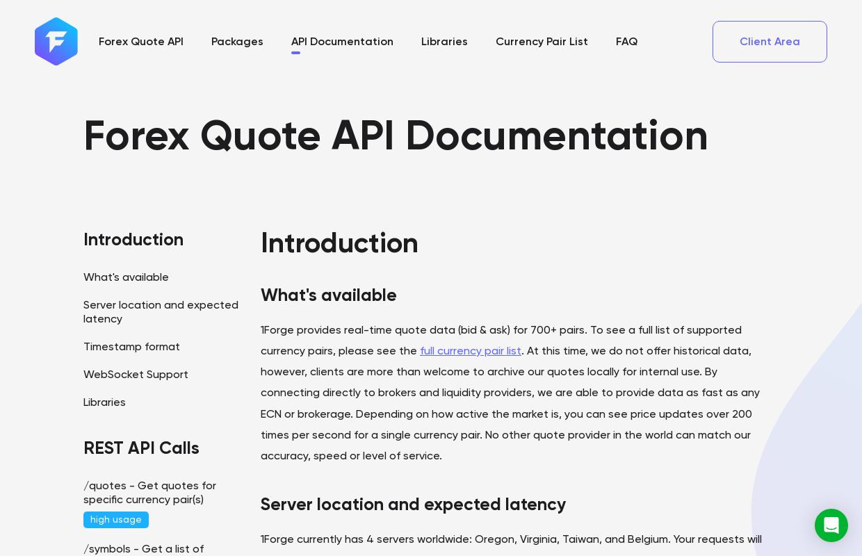The image size is (862, 556).
Task: Jump to What's available section
Action: pyautogui.click(x=126, y=277)
